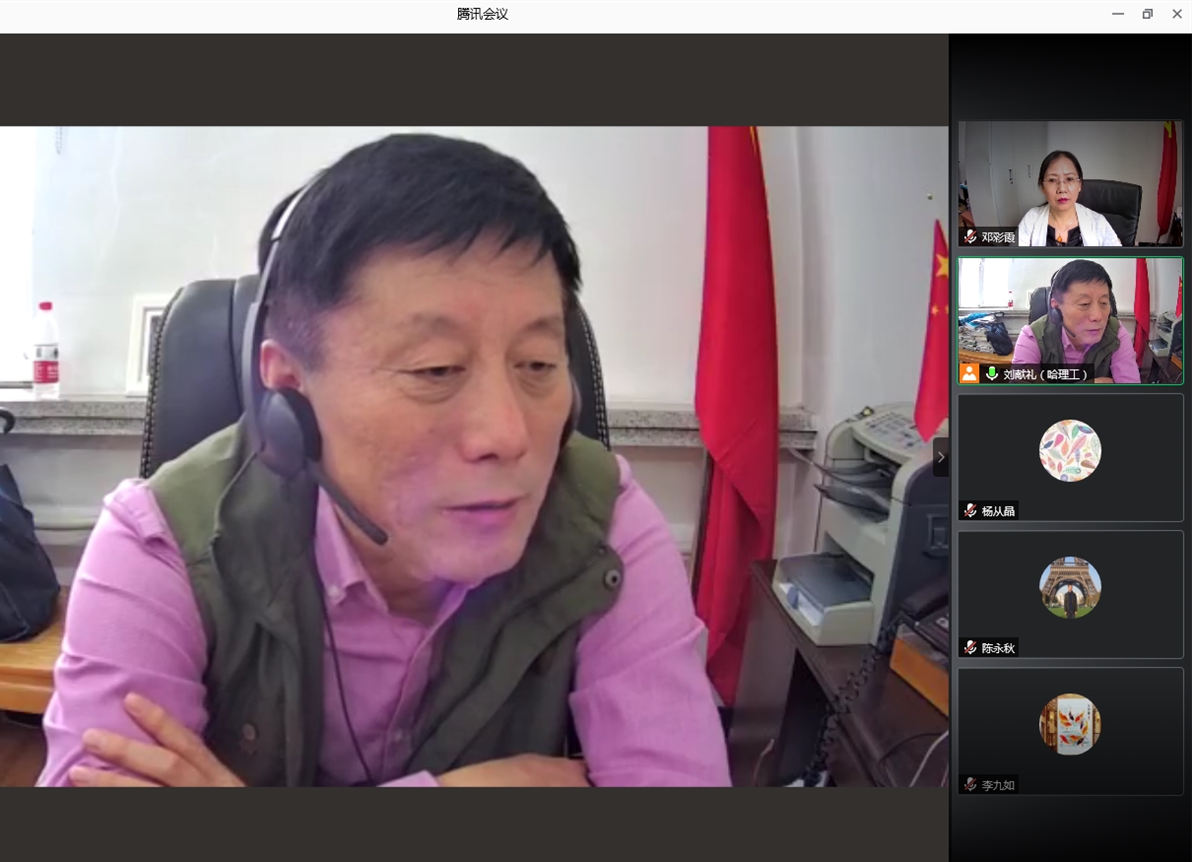Collapse the participant video sidebar with the arrow
The width and height of the screenshot is (1192, 862).
click(940, 457)
